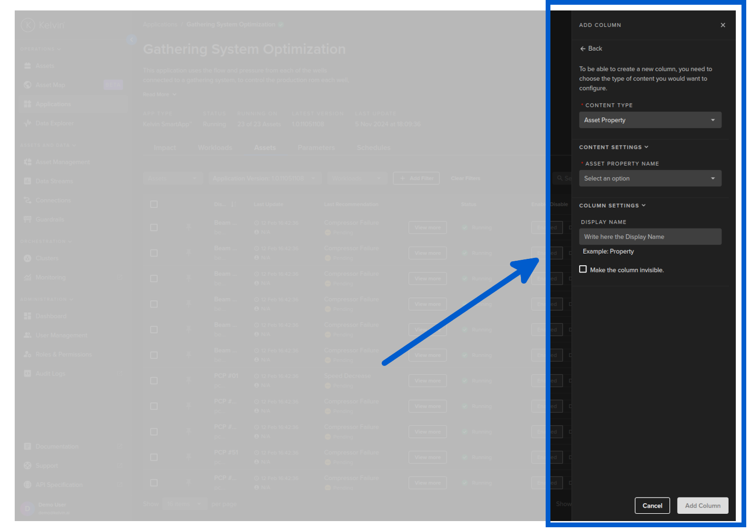The height and width of the screenshot is (532, 751).
Task: Focus the Display Name text field
Action: tap(650, 237)
